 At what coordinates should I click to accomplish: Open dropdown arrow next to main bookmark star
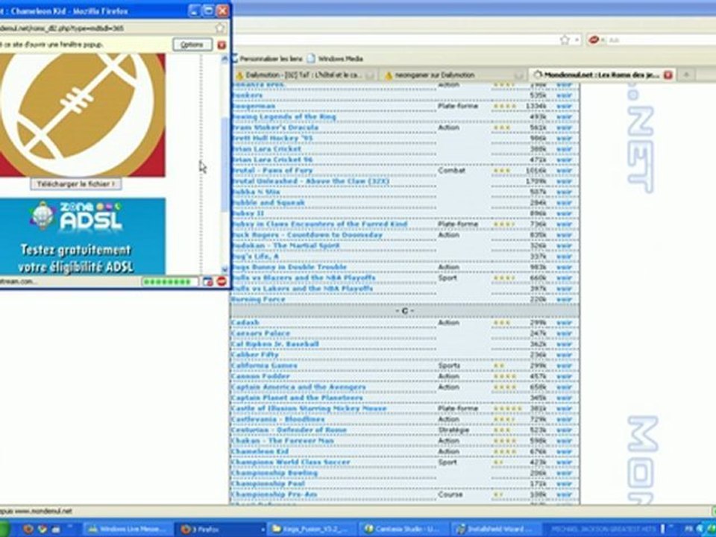577,40
